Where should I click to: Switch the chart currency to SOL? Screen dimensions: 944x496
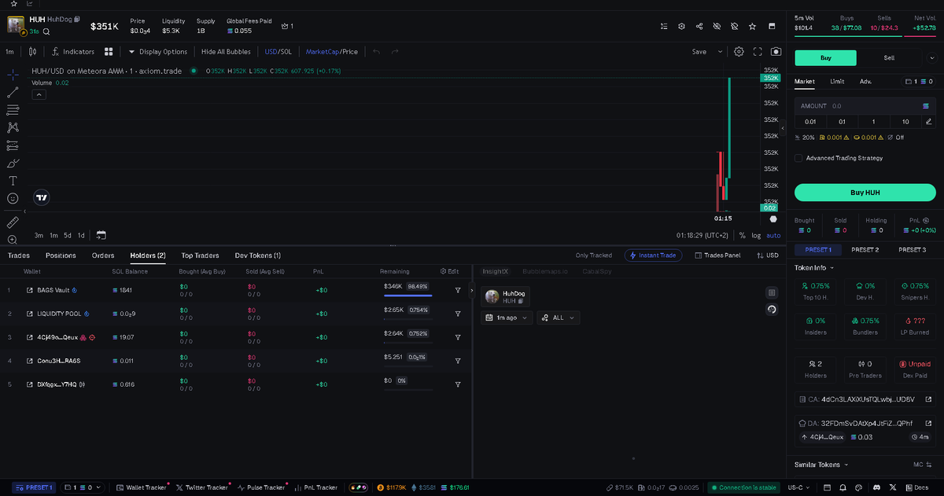click(x=286, y=52)
